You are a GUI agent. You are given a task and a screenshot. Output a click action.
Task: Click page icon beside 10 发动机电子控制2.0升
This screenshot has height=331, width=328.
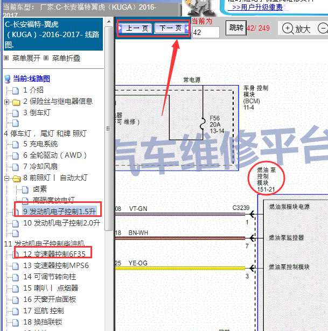pos(16,223)
